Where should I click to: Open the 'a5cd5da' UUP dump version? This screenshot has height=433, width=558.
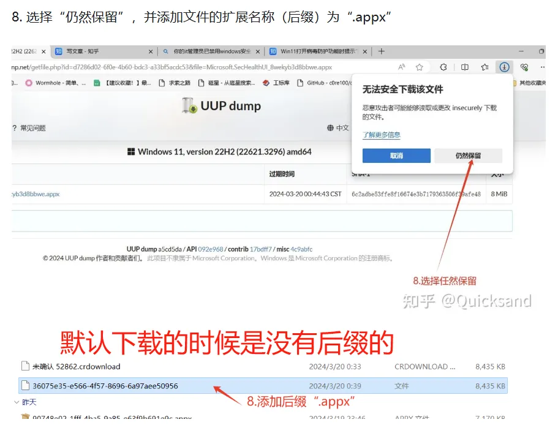click(170, 249)
